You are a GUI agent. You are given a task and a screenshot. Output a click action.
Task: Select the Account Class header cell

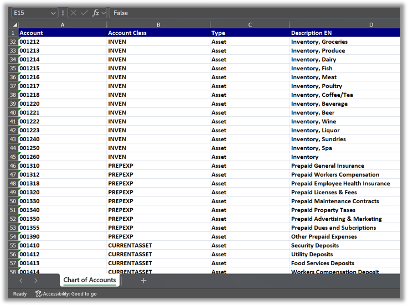click(x=158, y=33)
